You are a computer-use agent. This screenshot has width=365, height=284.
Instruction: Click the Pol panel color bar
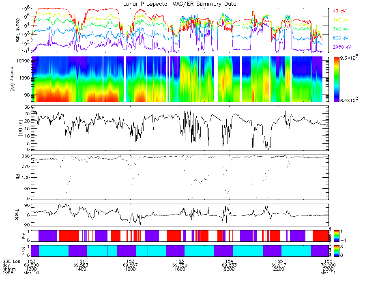[336, 236]
